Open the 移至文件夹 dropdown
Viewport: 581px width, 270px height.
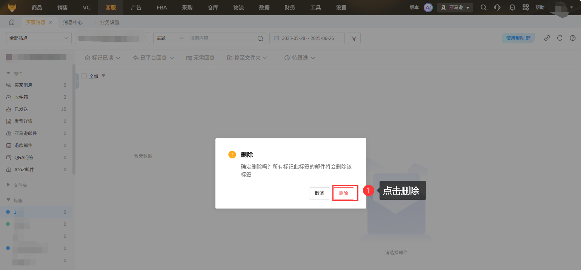247,58
